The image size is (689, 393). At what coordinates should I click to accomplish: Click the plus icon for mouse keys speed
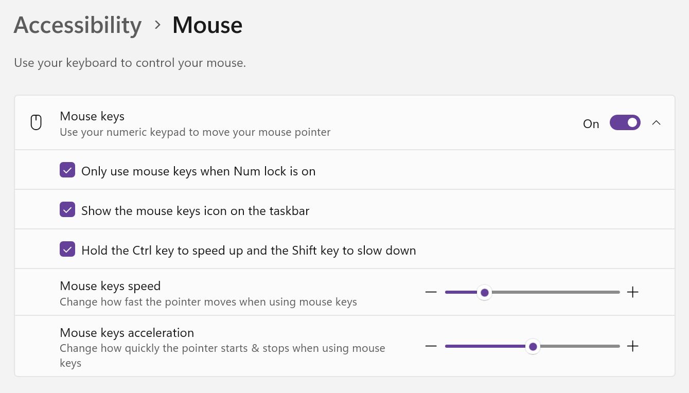pyautogui.click(x=632, y=292)
